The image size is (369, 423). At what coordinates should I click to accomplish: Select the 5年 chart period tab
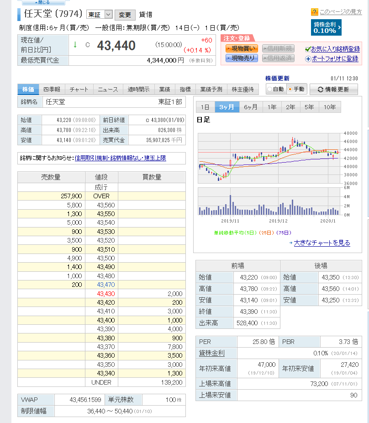pyautogui.click(x=309, y=107)
